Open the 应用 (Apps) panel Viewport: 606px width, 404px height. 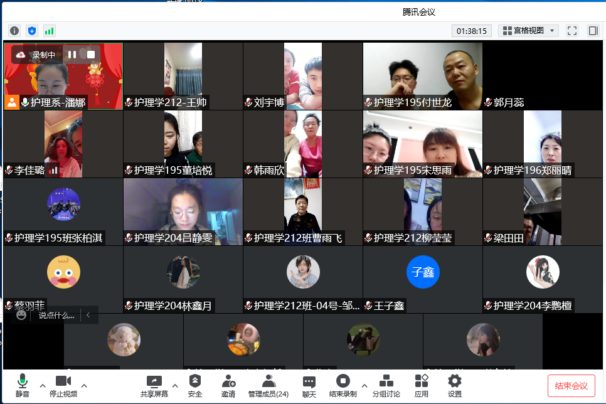(x=422, y=385)
